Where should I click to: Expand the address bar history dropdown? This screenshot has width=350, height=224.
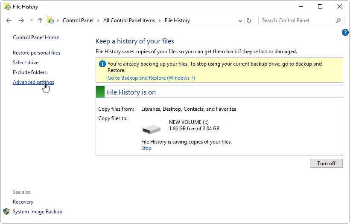click(x=240, y=20)
